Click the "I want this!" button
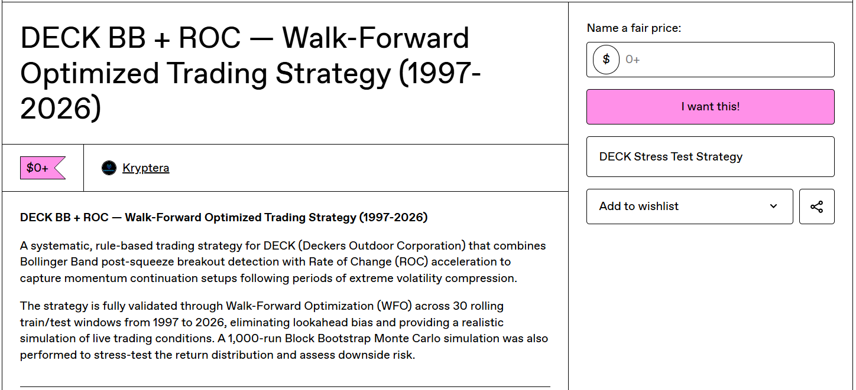Image resolution: width=856 pixels, height=390 pixels. click(710, 107)
